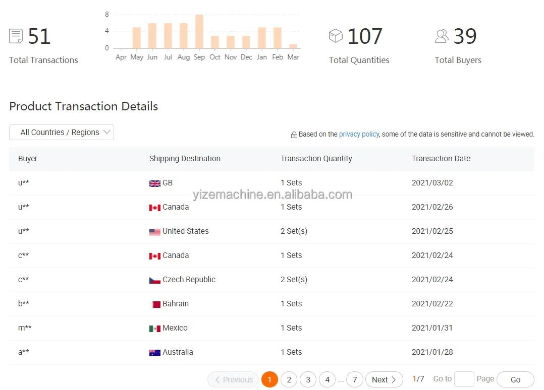
Task: Click the Total Quantities box icon
Action: [x=336, y=36]
